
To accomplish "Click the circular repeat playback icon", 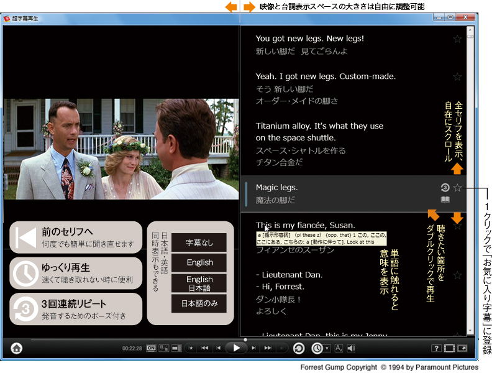I will (299, 348).
